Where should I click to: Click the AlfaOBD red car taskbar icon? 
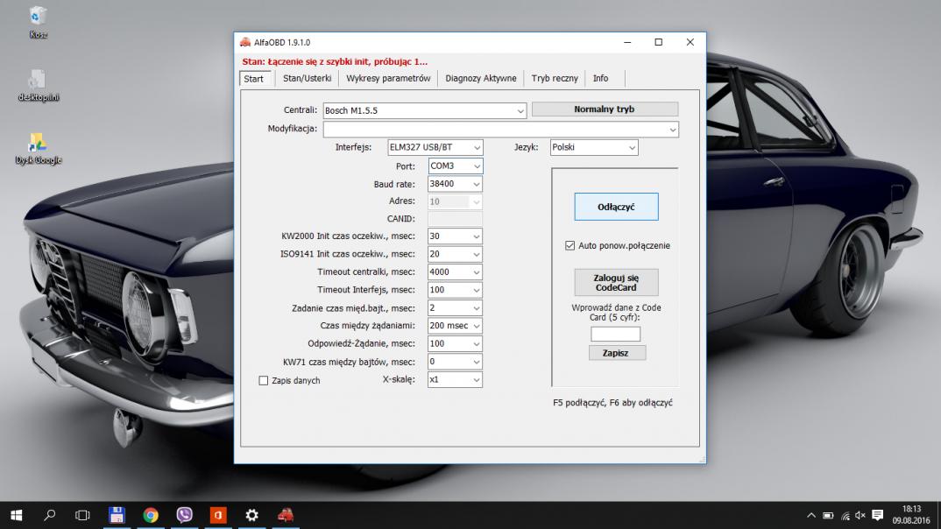click(x=285, y=515)
